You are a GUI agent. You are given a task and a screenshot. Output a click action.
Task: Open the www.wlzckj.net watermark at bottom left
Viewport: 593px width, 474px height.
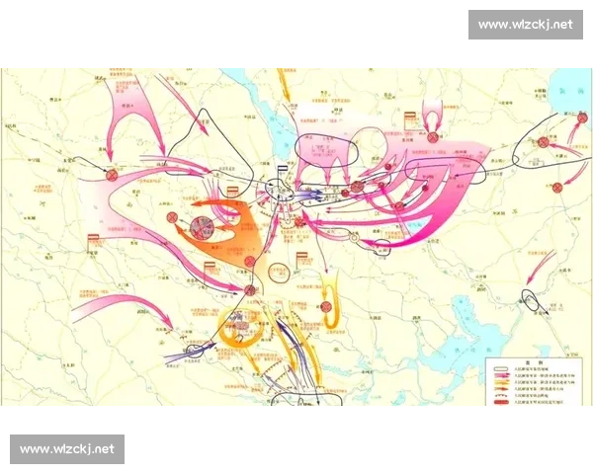click(67, 449)
